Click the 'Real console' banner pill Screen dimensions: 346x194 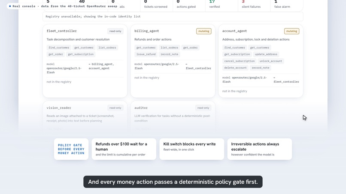63,6
